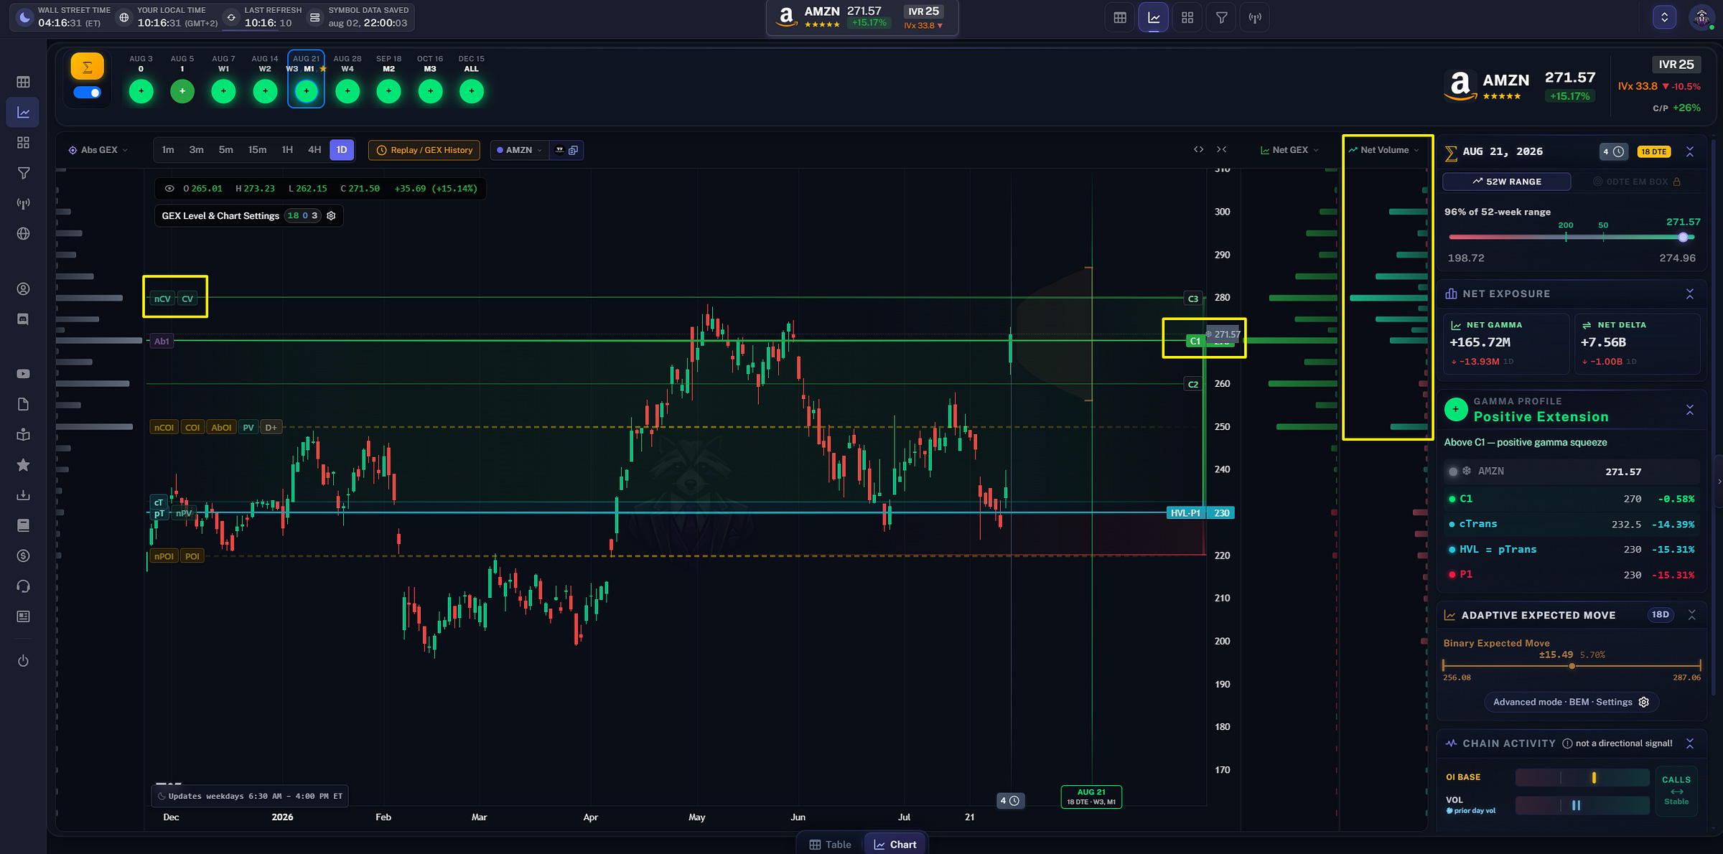This screenshot has width=1723, height=854.
Task: Toggle the blue switch under sigma button
Action: pyautogui.click(x=87, y=93)
